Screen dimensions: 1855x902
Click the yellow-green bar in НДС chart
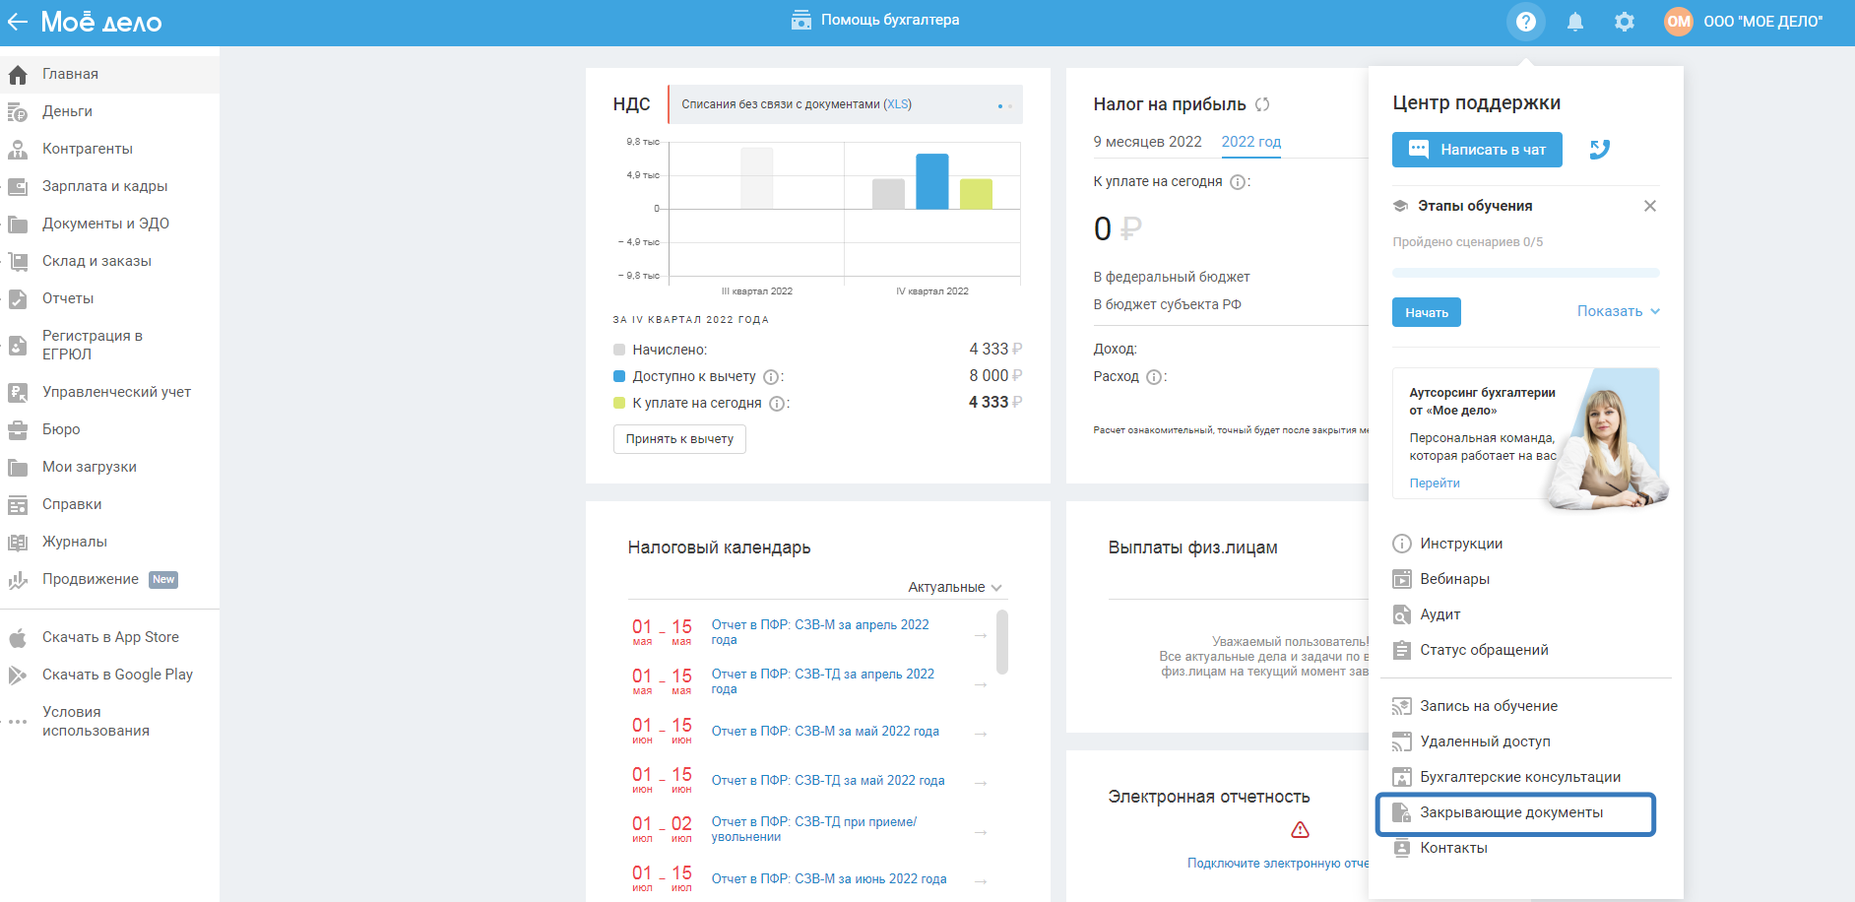pyautogui.click(x=976, y=194)
